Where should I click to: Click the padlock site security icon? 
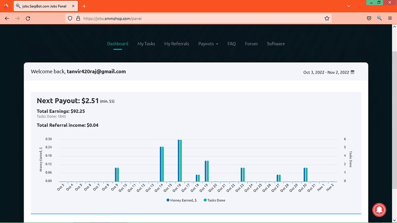coord(78,18)
